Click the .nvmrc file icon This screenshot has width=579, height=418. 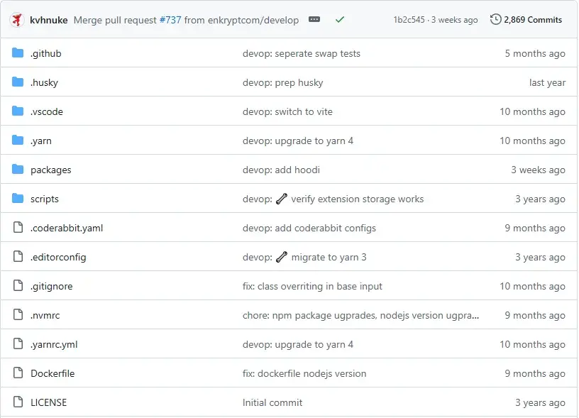(x=18, y=315)
